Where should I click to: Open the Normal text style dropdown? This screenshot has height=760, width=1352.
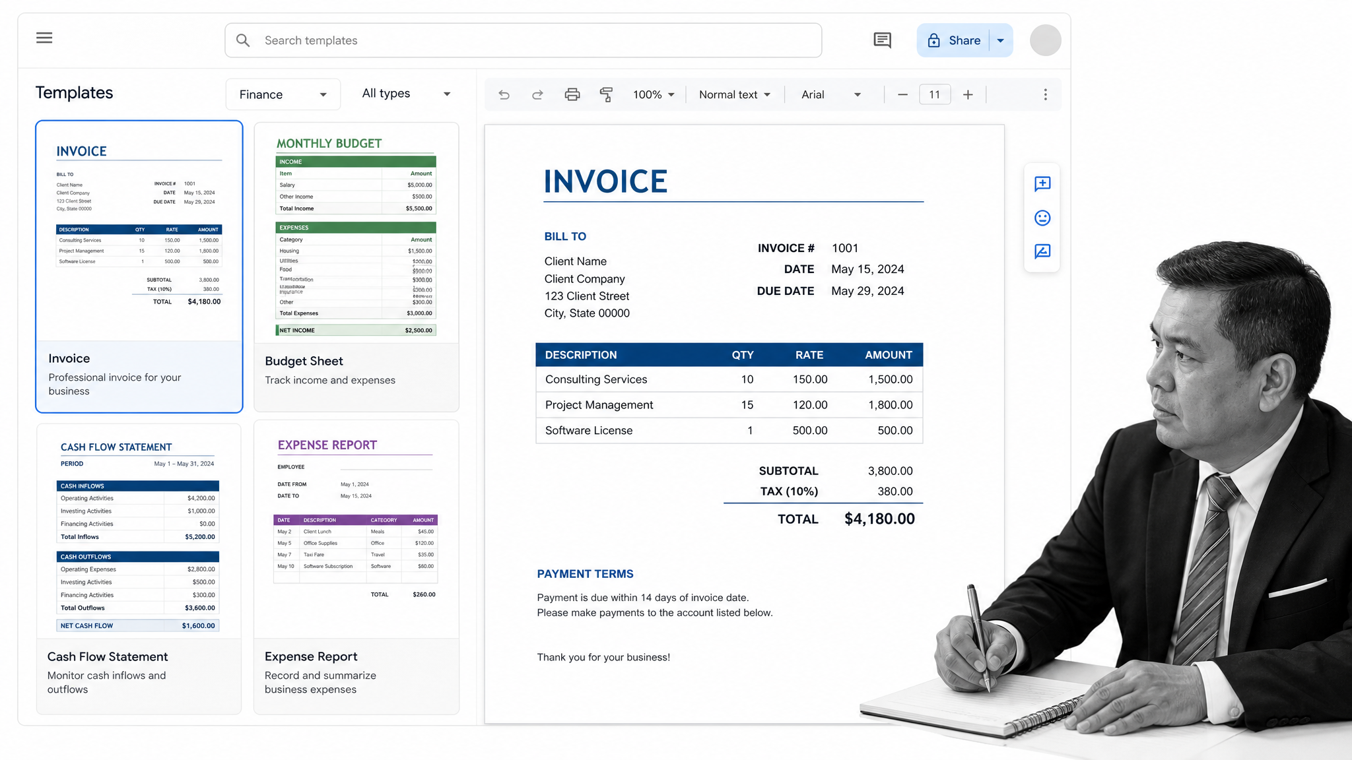coord(735,94)
